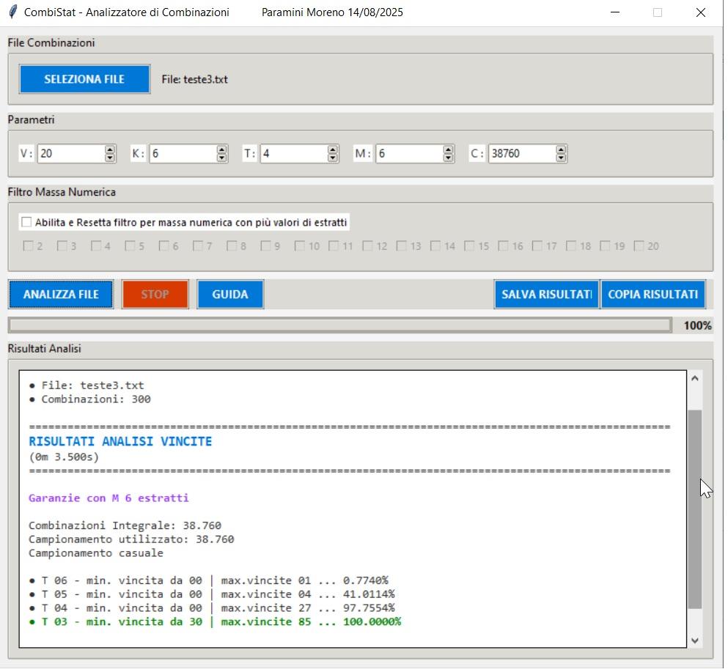
Task: Enable the Abilita e Resetta filtro checkbox
Action: tap(26, 224)
